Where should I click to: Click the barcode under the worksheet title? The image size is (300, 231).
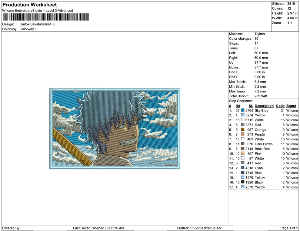(46, 17)
